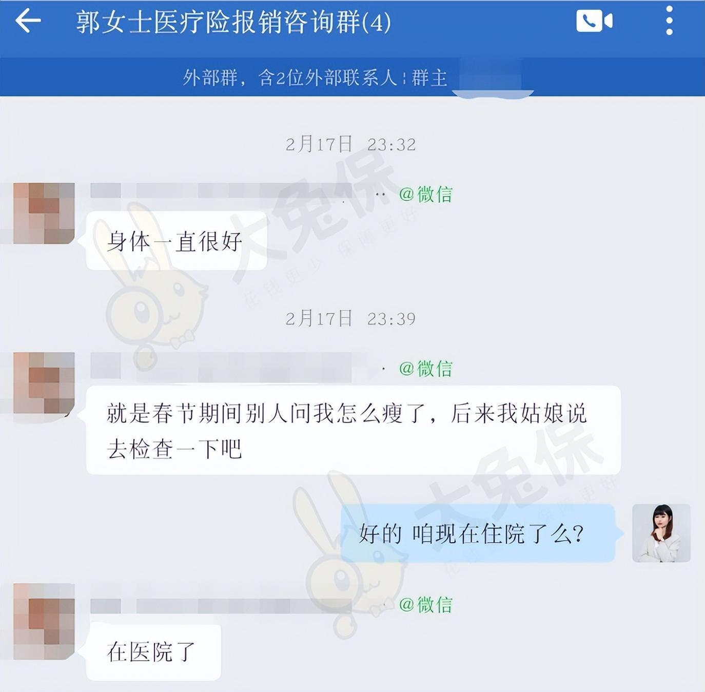Screen dimensions: 705x692
Task: Open sender avatar beside 身体一直很好
Action: point(44,213)
